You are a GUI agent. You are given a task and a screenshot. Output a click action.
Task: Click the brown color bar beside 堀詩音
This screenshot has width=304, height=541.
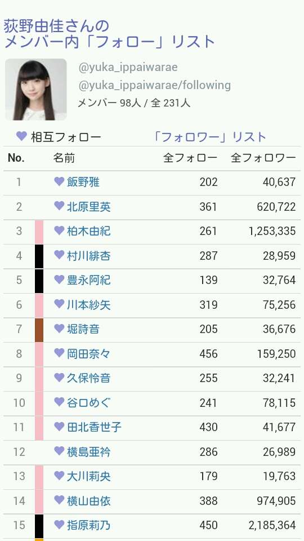(39, 330)
